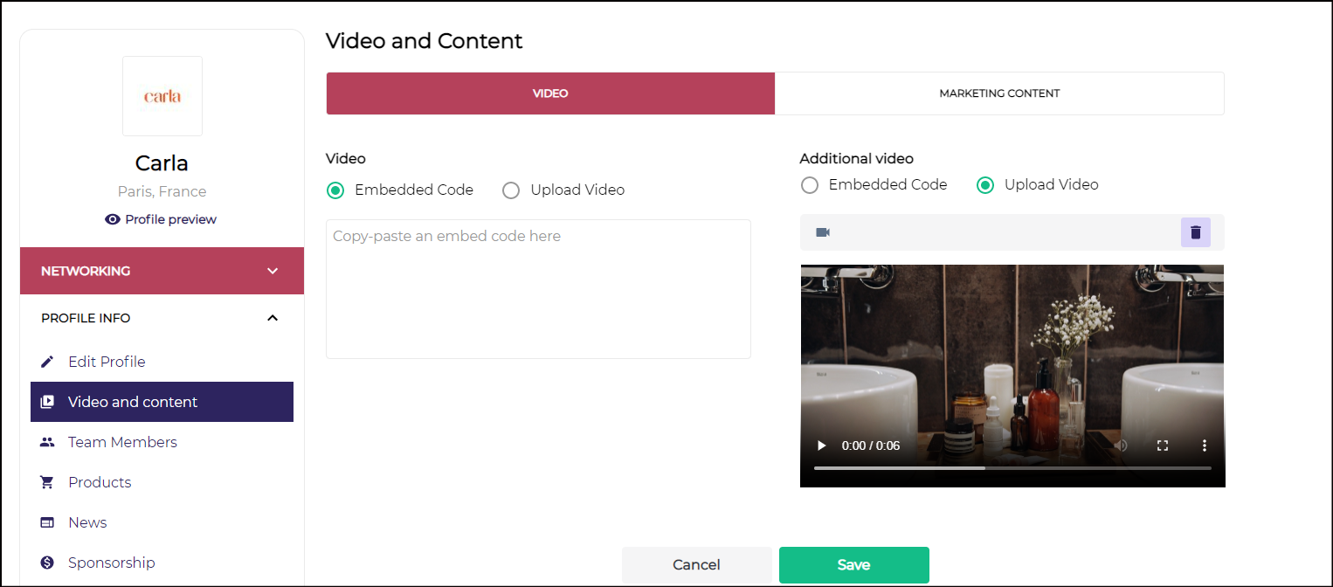The width and height of the screenshot is (1333, 587).
Task: Click the video camera icon in upload bar
Action: pos(822,232)
